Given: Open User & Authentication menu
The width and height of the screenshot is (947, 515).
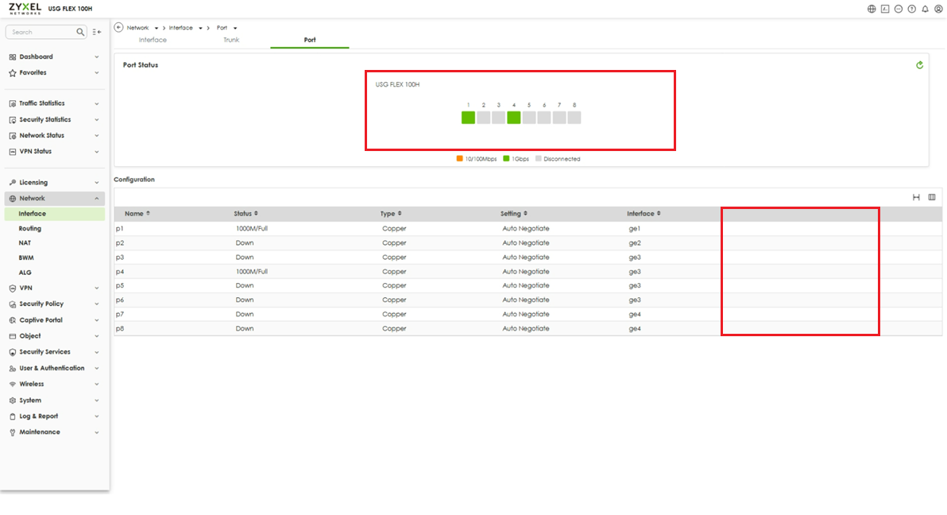Looking at the screenshot, I should pos(52,368).
